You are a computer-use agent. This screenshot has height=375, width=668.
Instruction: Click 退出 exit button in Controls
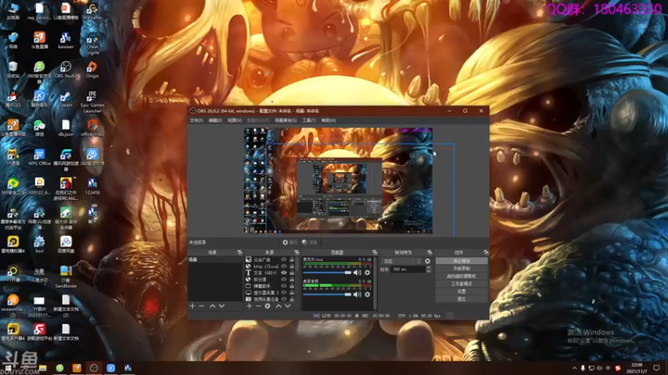[x=462, y=299]
